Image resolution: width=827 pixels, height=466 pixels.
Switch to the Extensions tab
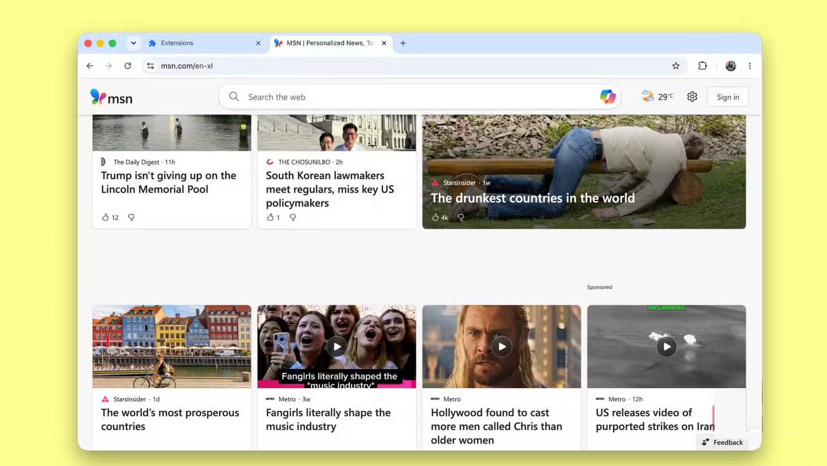(x=204, y=43)
